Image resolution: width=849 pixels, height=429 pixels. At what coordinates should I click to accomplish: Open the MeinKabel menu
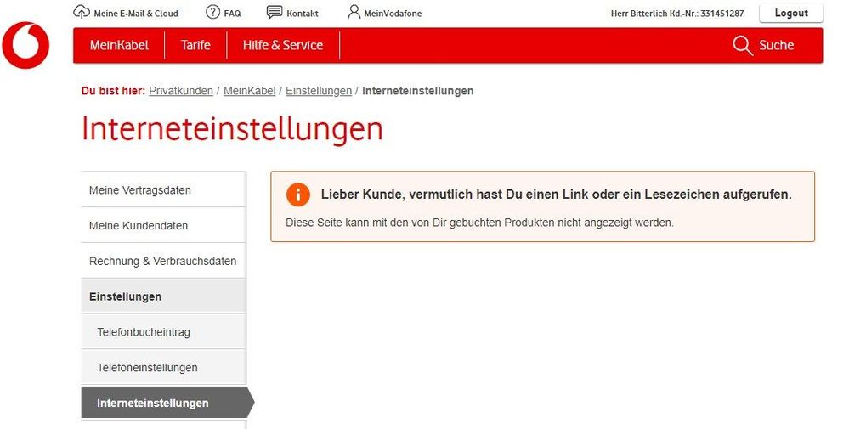(x=119, y=45)
